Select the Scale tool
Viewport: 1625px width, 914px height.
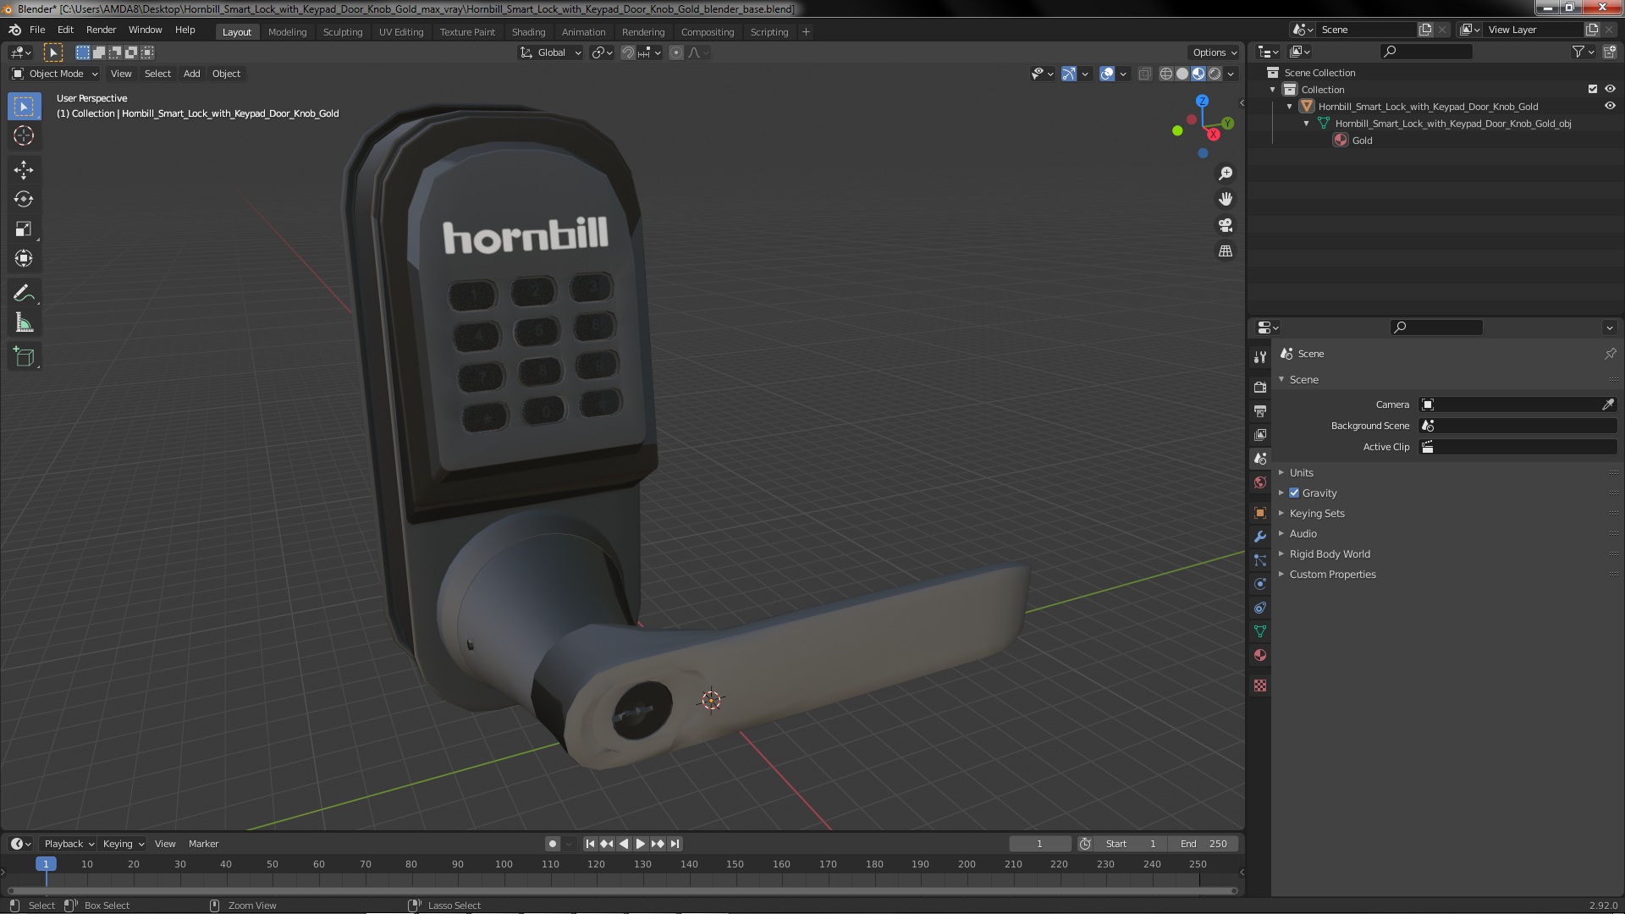[x=24, y=229]
